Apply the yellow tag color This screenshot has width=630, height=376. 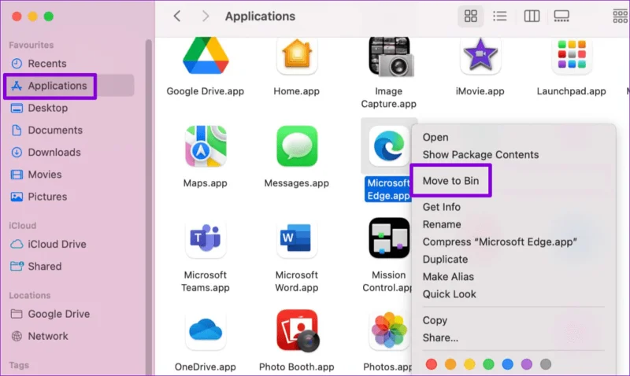coord(469,364)
